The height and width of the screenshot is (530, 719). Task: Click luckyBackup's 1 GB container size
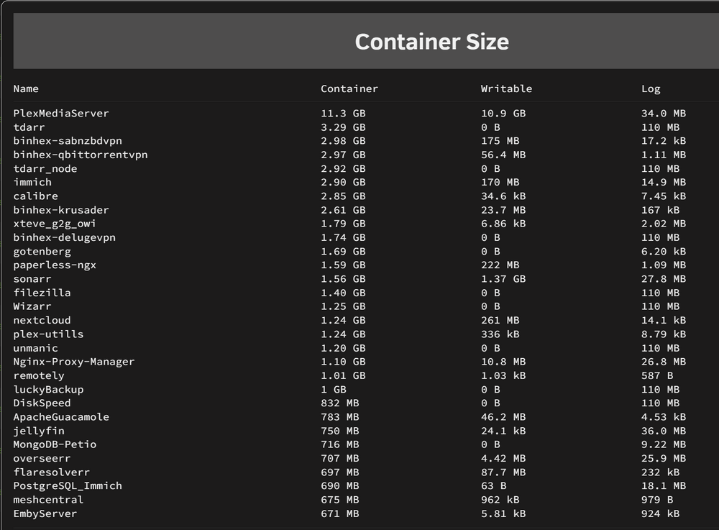[334, 389]
